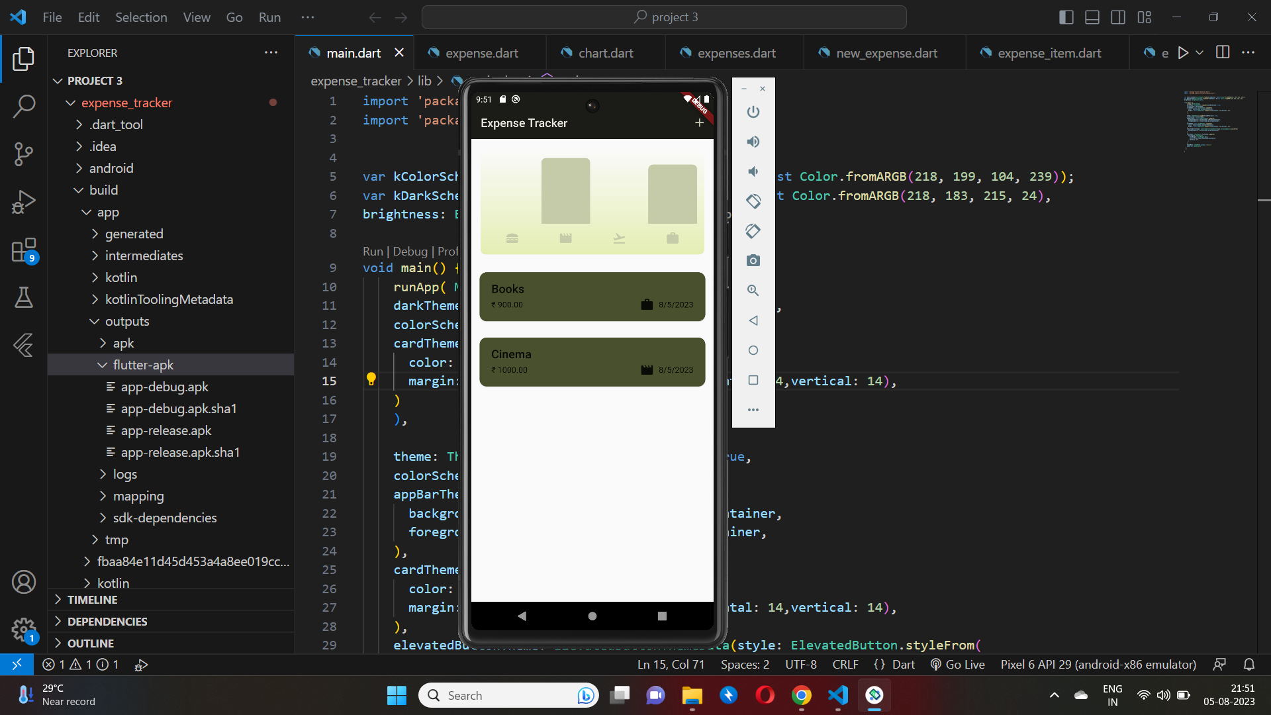Run the Flutter app with the play icon

pos(1184,52)
